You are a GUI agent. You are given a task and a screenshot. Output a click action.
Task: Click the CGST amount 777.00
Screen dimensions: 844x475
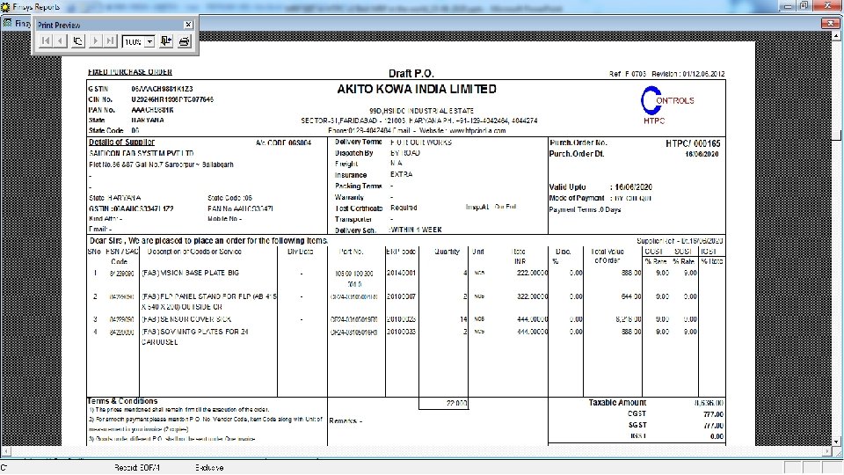(x=713, y=414)
